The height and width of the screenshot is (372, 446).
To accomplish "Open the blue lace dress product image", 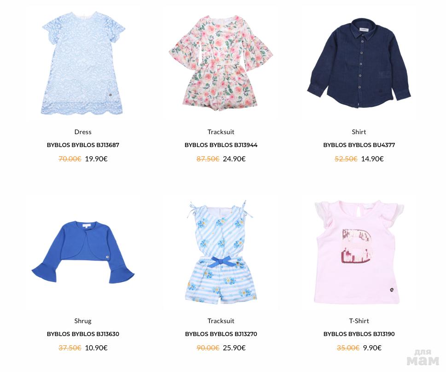I will (83, 63).
